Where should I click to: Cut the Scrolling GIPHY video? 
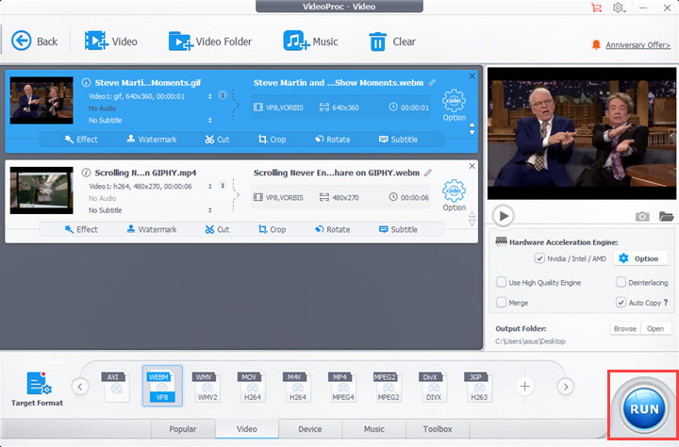(x=217, y=229)
